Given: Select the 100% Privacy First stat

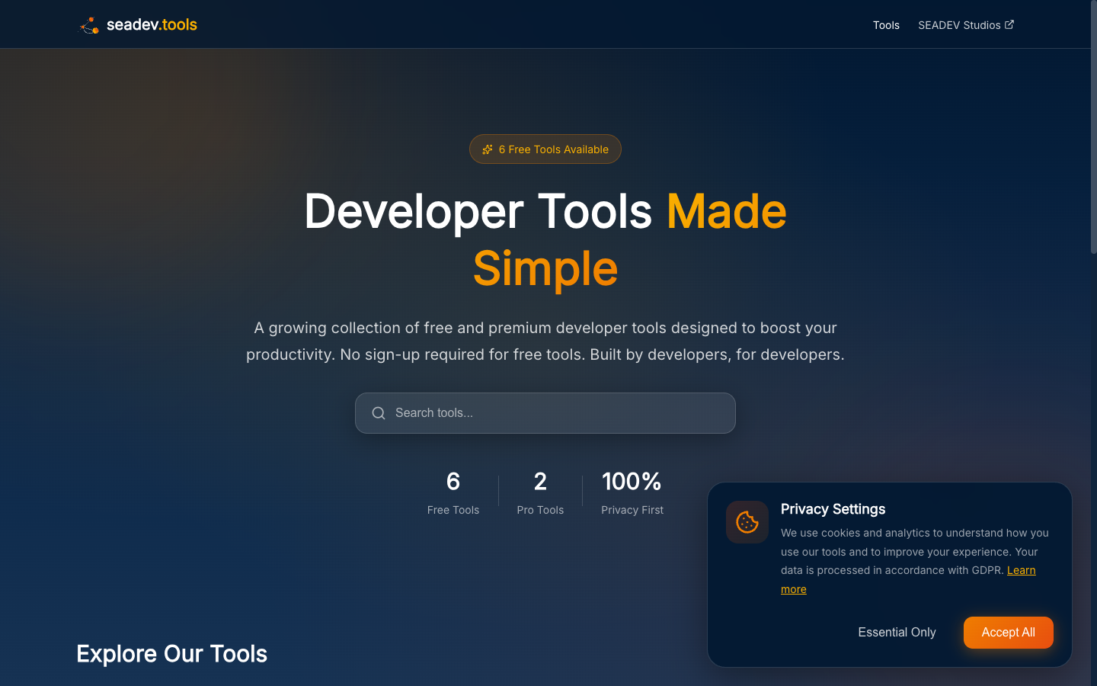Looking at the screenshot, I should pos(632,492).
